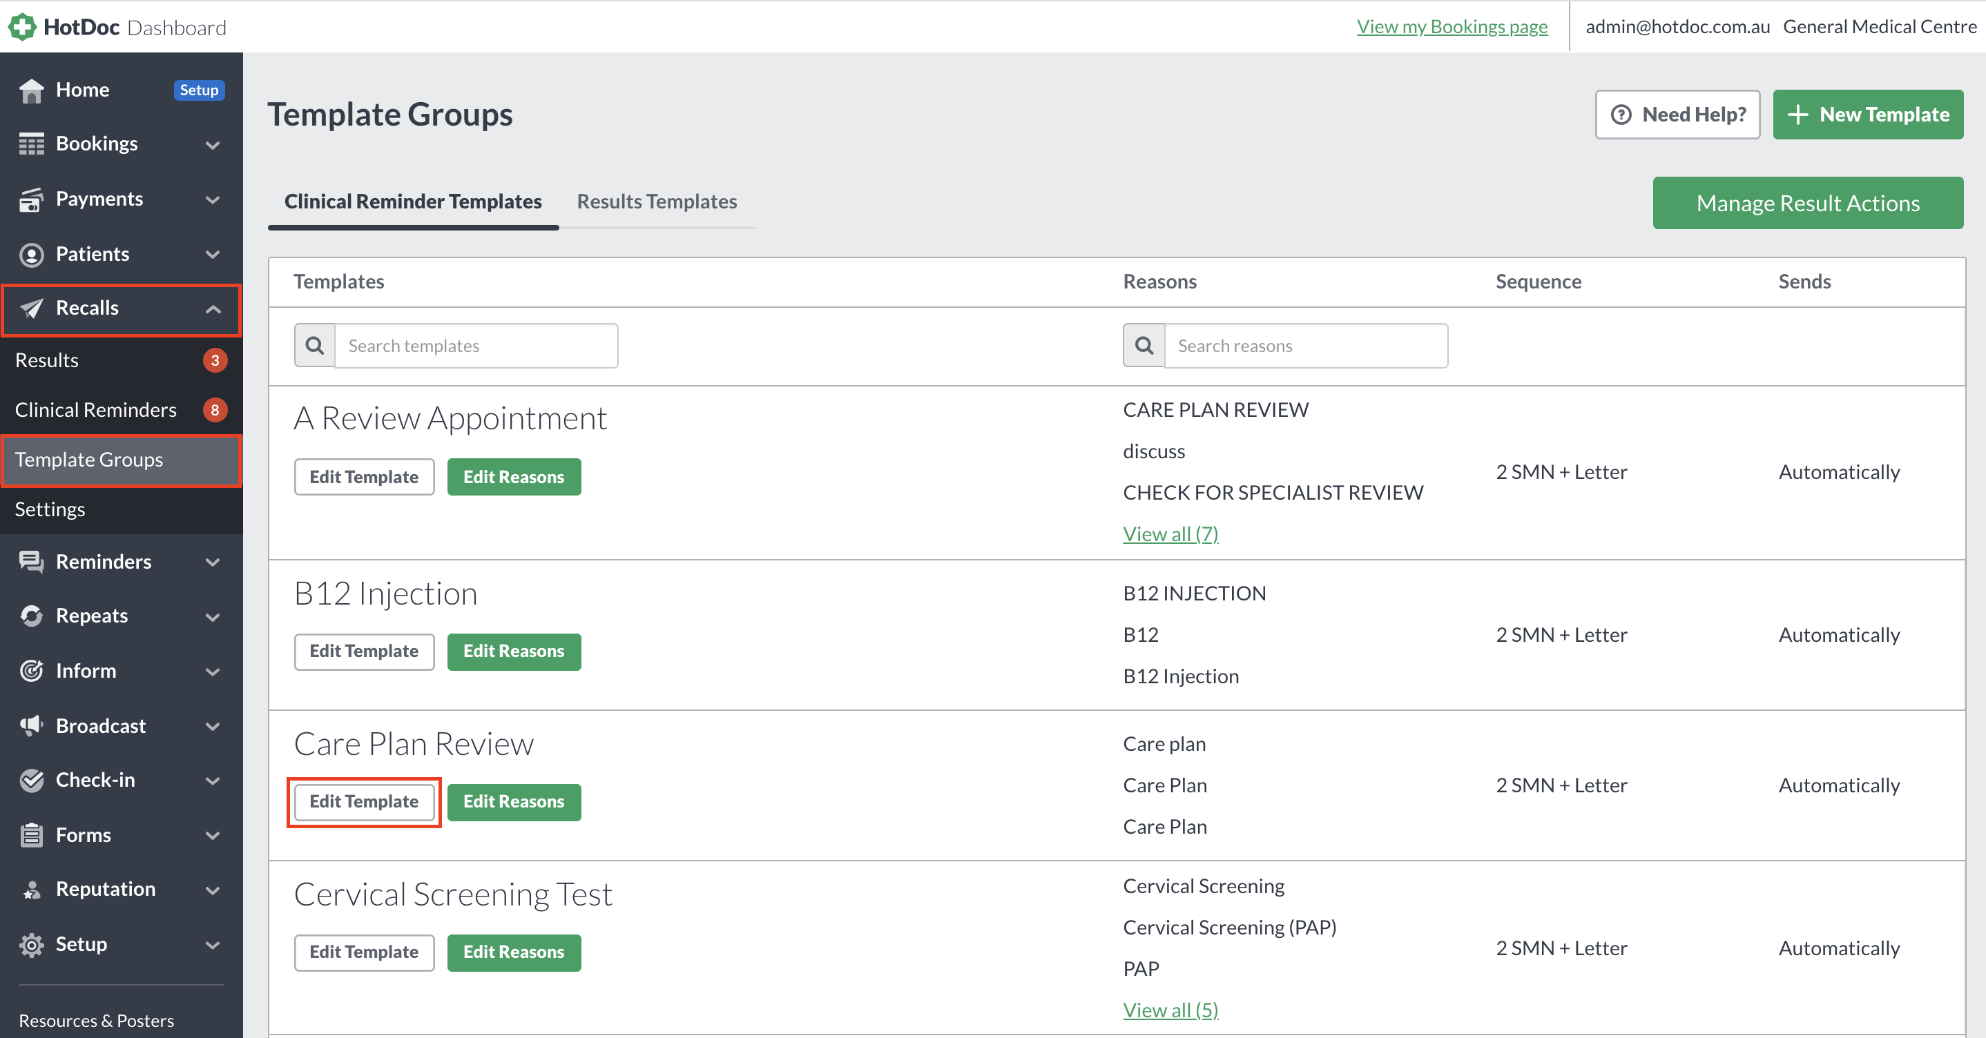Click the Check-in checkmark icon
The image size is (1986, 1038).
[x=32, y=781]
